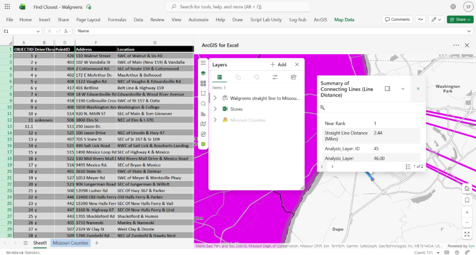Switch to the Formulas ribbon tab
476x255 pixels.
(x=117, y=19)
